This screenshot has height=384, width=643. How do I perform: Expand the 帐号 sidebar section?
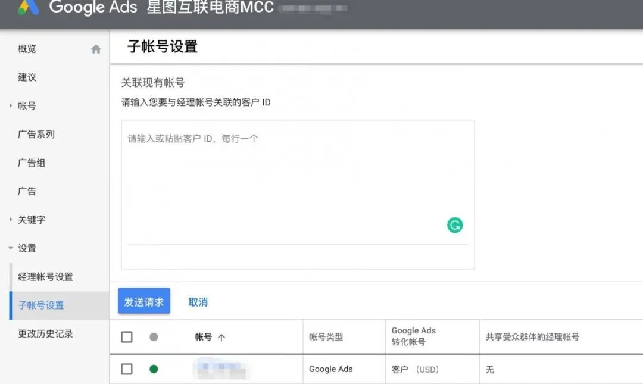[x=9, y=105]
